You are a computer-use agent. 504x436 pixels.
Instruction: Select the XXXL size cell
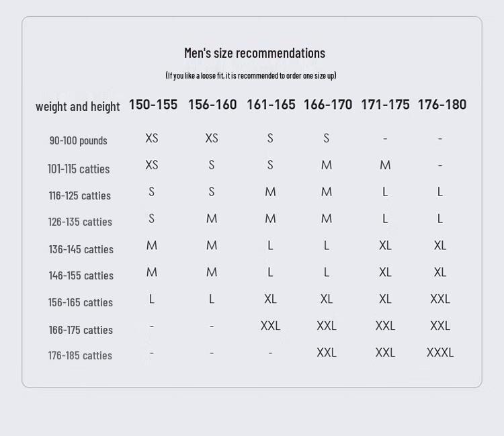(440, 352)
